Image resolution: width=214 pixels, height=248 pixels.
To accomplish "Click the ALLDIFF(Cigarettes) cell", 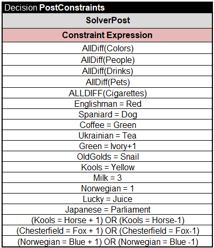I will (x=107, y=93).
